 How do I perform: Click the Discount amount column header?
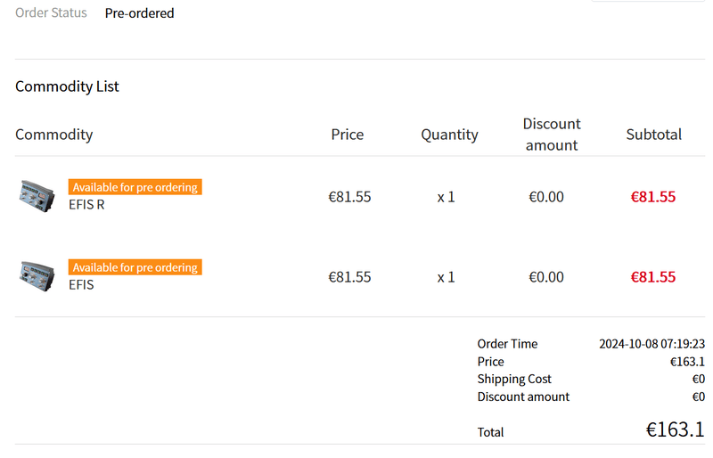(x=552, y=135)
